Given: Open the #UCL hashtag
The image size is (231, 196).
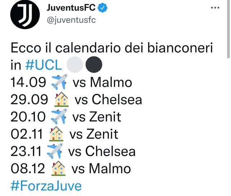Looking at the screenshot, I should (x=44, y=65).
